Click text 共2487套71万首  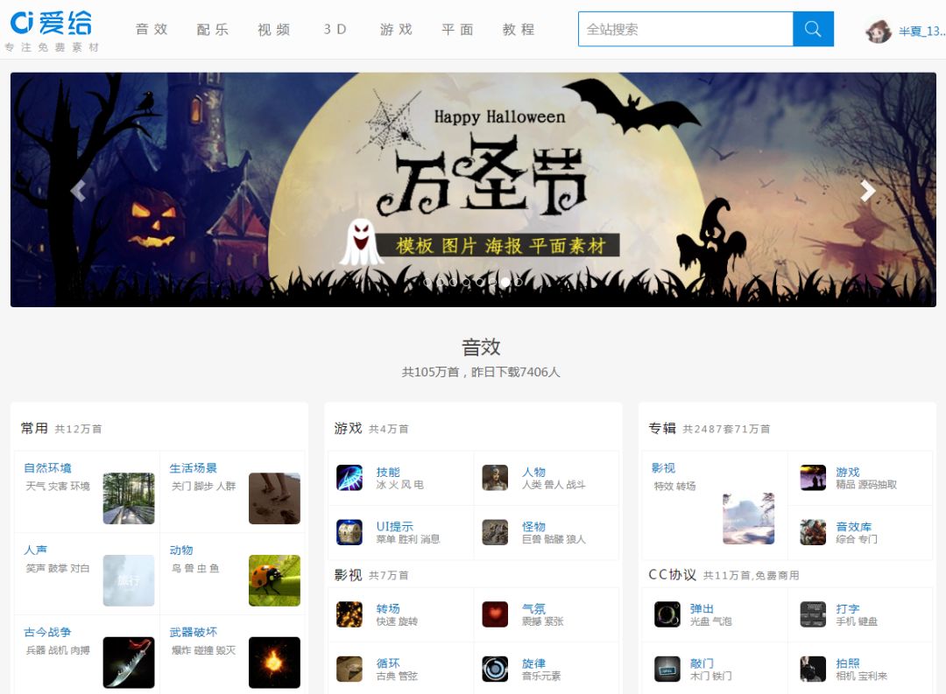click(x=726, y=430)
